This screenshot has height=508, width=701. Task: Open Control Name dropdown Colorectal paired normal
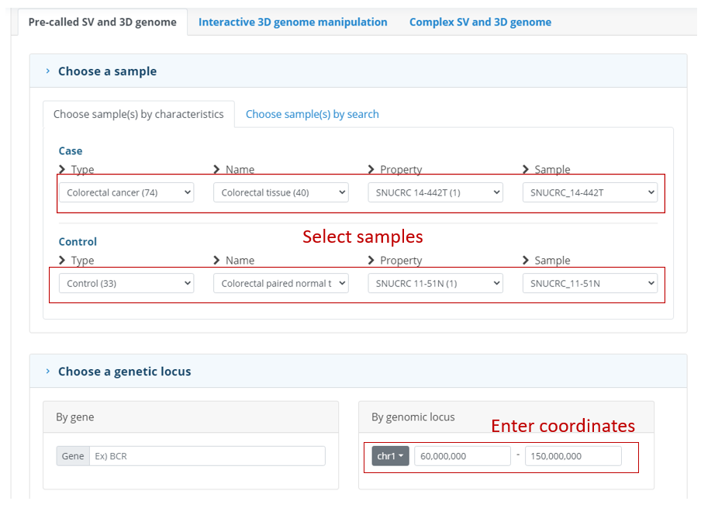(x=281, y=284)
